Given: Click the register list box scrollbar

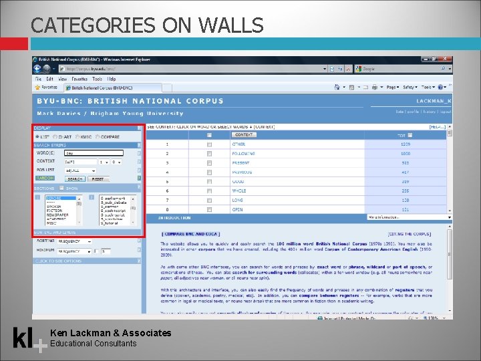Looking at the screenshot, I should pyautogui.click(x=79, y=211).
